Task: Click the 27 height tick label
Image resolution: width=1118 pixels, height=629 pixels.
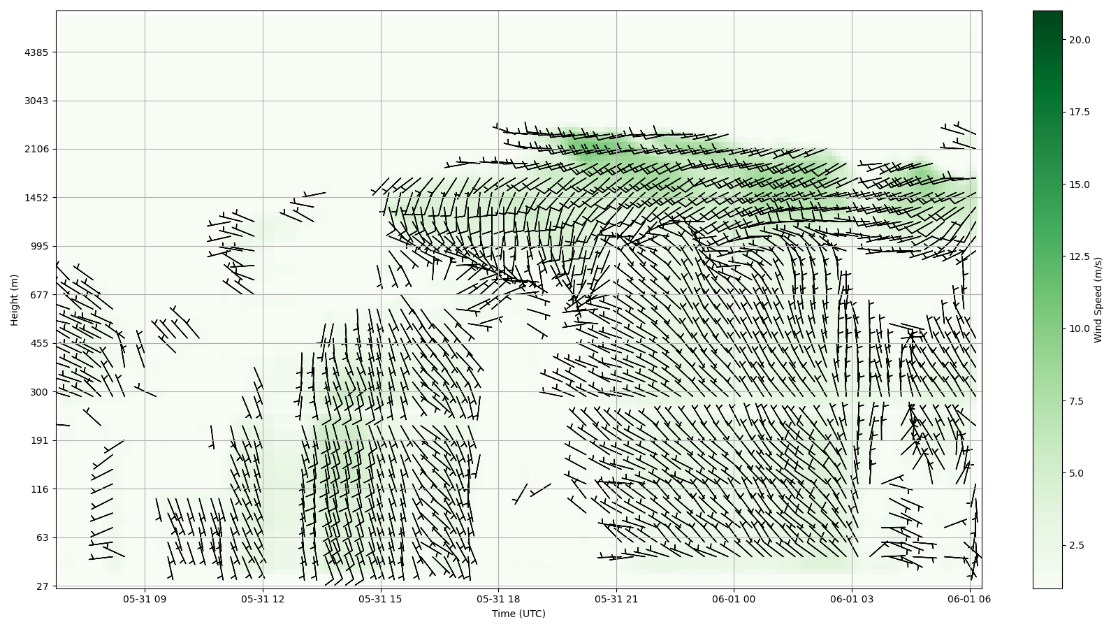Action: [x=42, y=586]
